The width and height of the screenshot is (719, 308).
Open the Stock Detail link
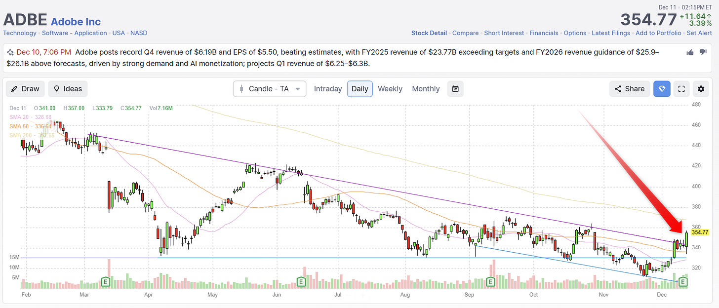[429, 33]
